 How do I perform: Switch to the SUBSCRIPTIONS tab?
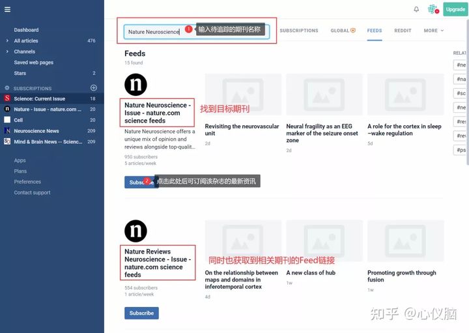299,31
